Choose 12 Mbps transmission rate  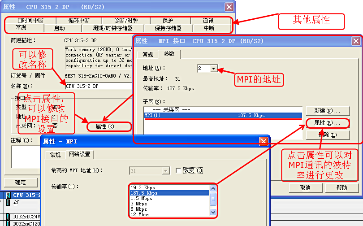[x=170, y=214]
